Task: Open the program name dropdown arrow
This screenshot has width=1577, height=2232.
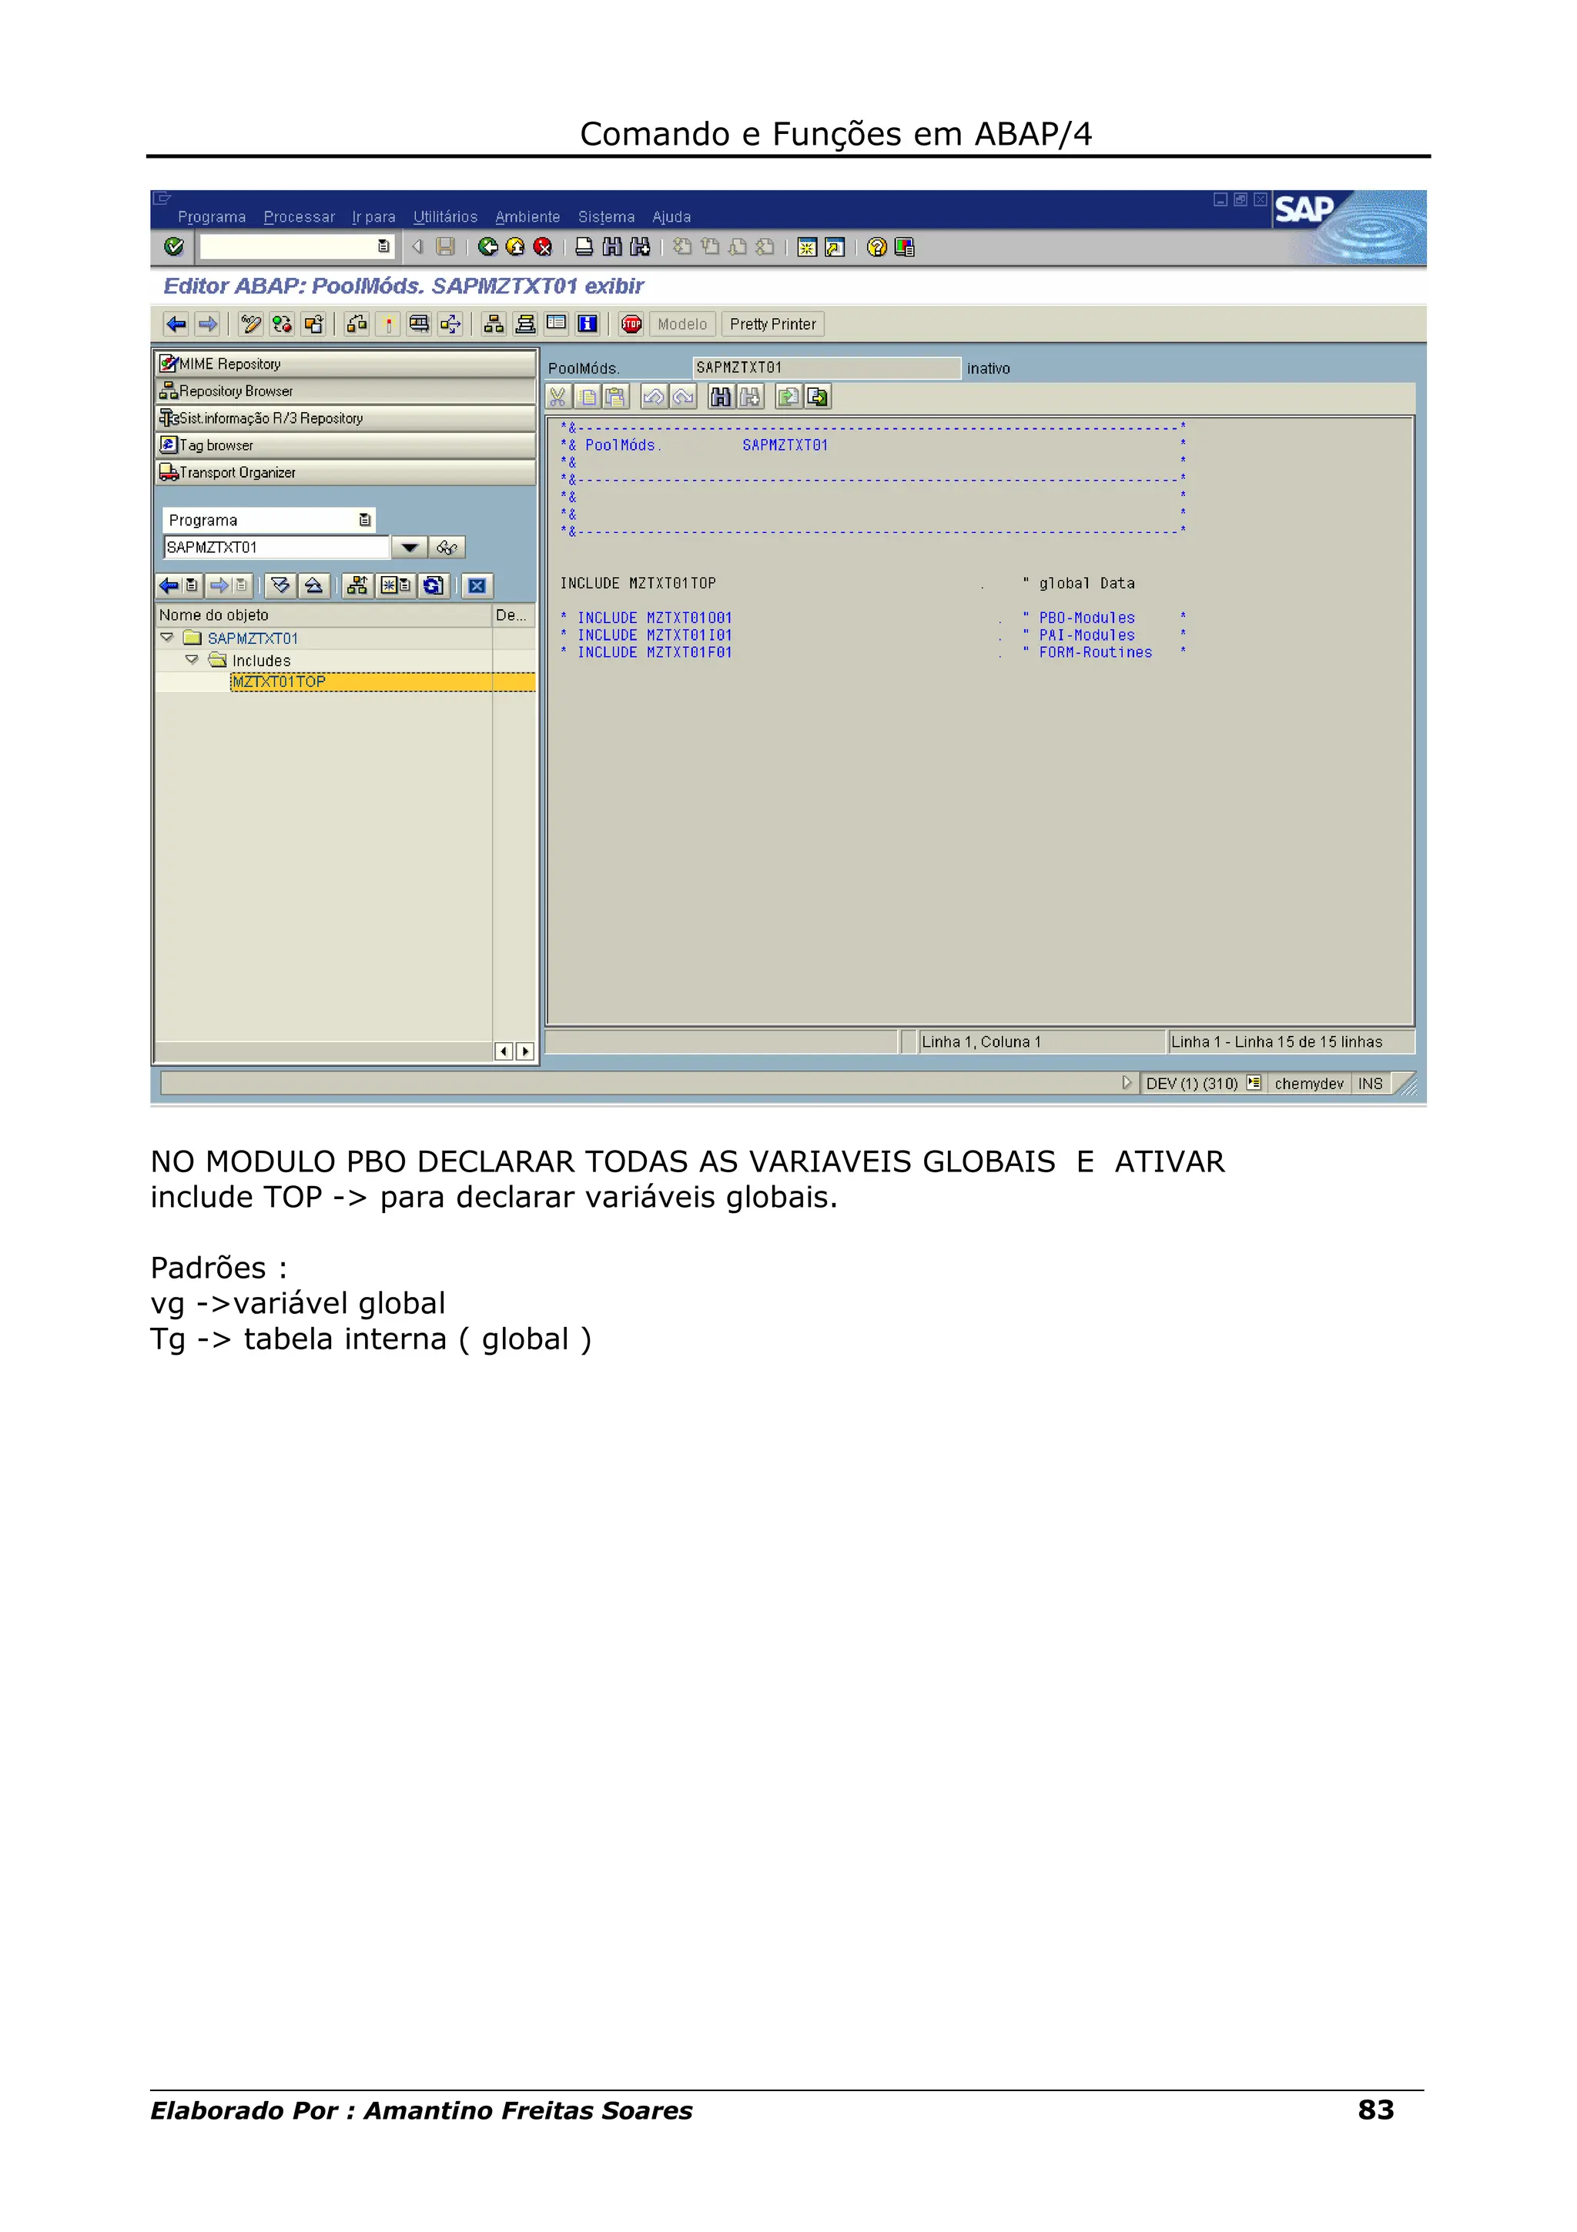Action: click(410, 548)
